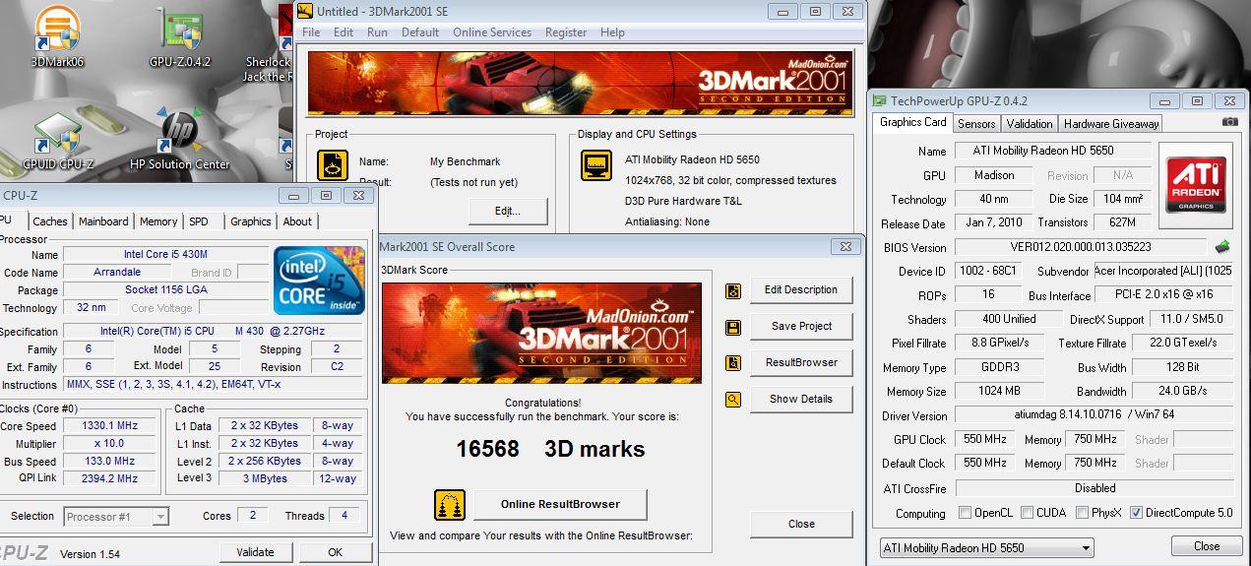Switch to the Memory tab in CPU-Z
The height and width of the screenshot is (566, 1251).
(158, 221)
